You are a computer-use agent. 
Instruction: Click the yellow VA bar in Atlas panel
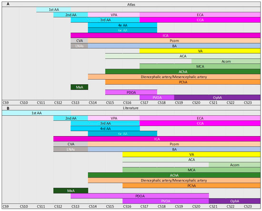[200, 51]
